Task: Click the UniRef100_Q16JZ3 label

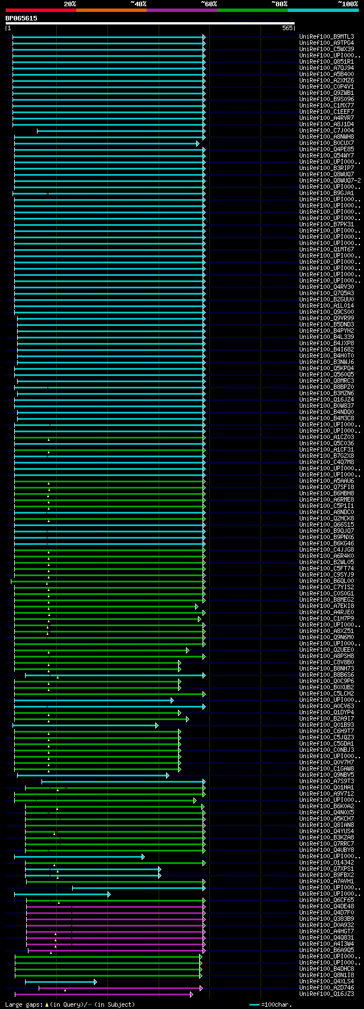Action: tap(326, 994)
